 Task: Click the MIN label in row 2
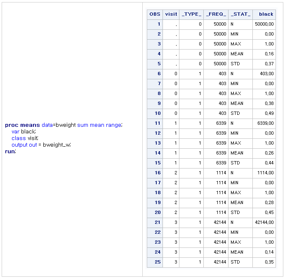(234, 34)
